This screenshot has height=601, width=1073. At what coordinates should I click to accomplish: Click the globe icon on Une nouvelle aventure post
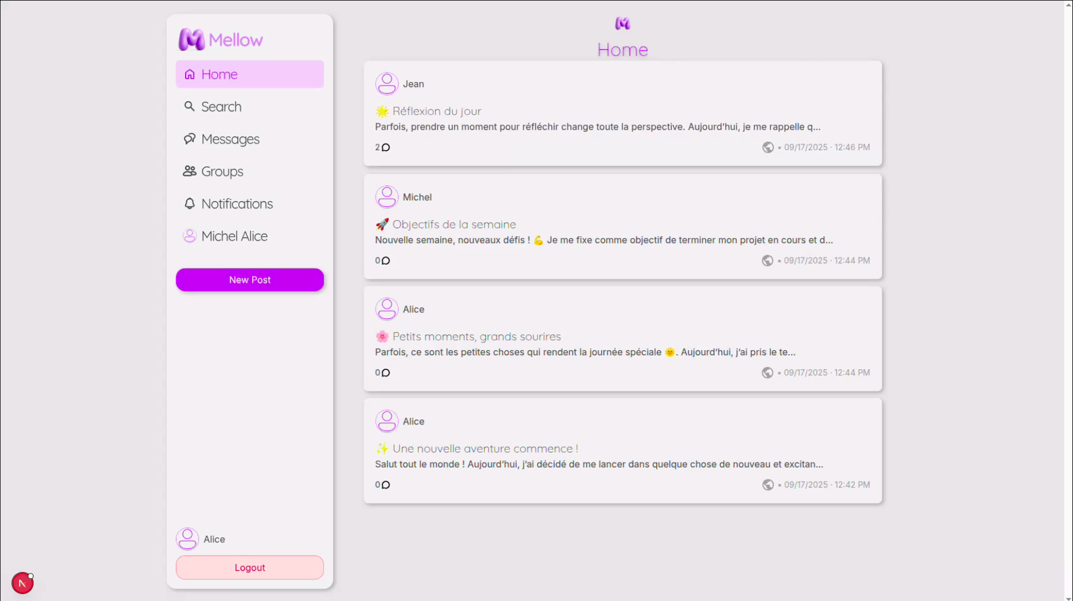tap(768, 485)
